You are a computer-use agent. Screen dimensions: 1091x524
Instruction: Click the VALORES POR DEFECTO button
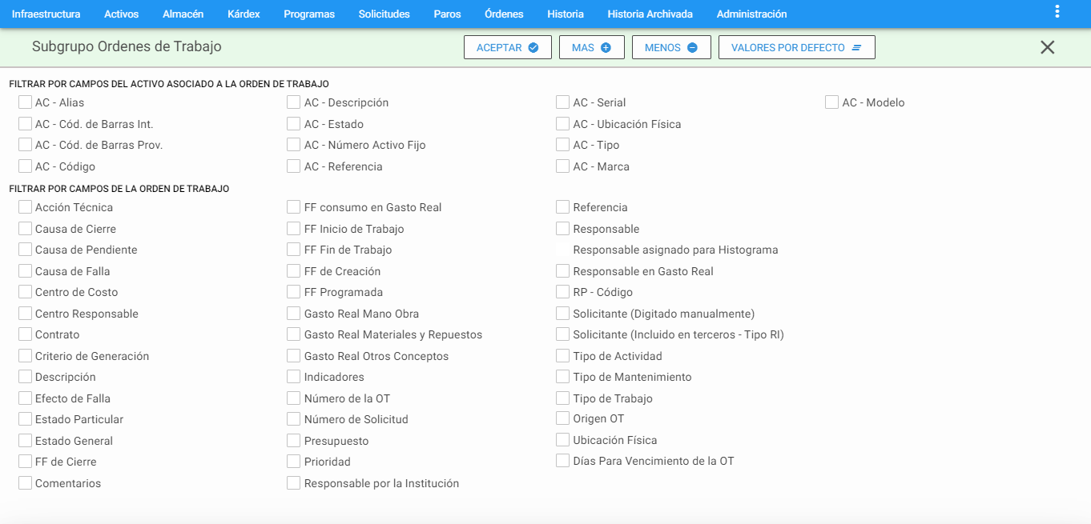point(797,47)
